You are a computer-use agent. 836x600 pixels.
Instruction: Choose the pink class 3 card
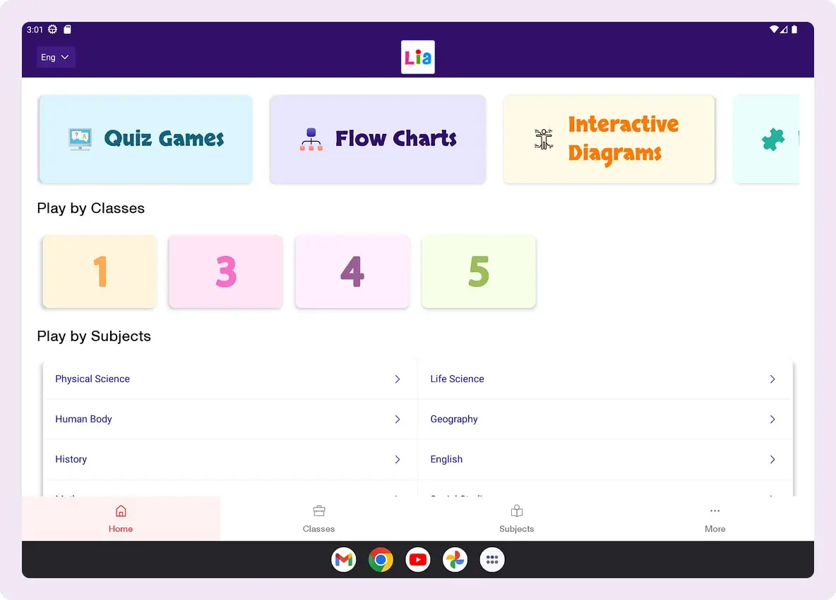(226, 271)
